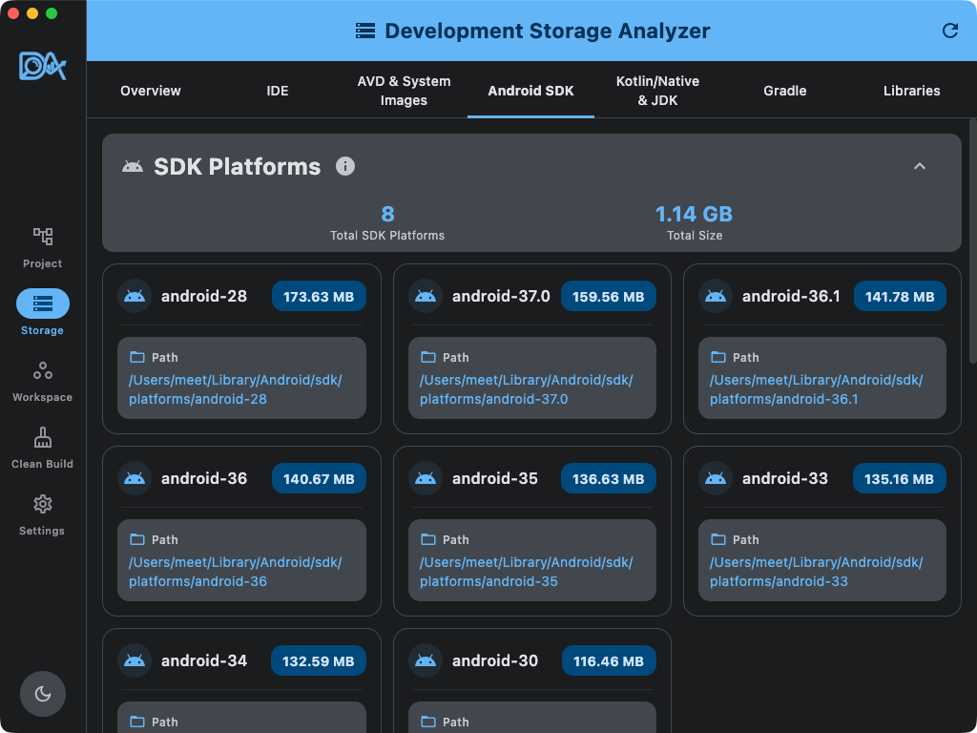Click android-36.1 robot icon
The image size is (977, 733).
pos(716,296)
